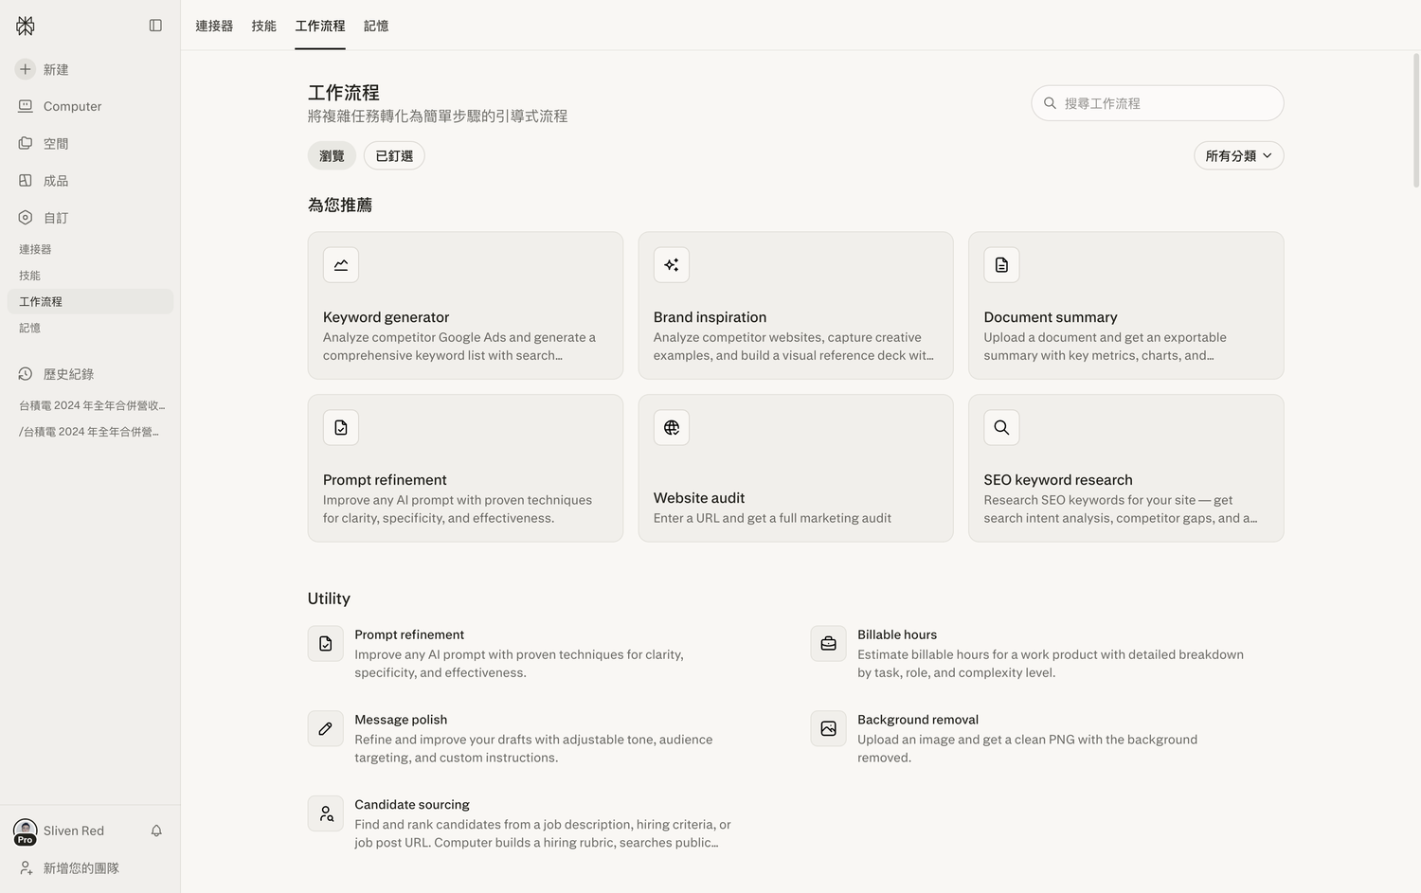Click the 新建 label to start new

tap(56, 69)
